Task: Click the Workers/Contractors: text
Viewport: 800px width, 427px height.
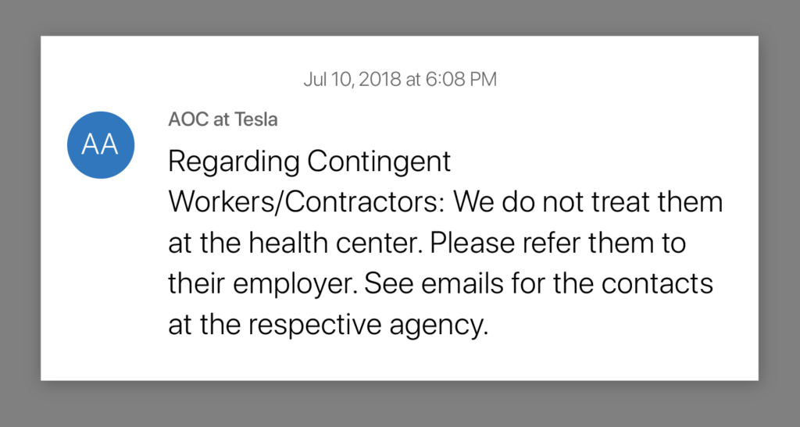Action: coord(304,202)
